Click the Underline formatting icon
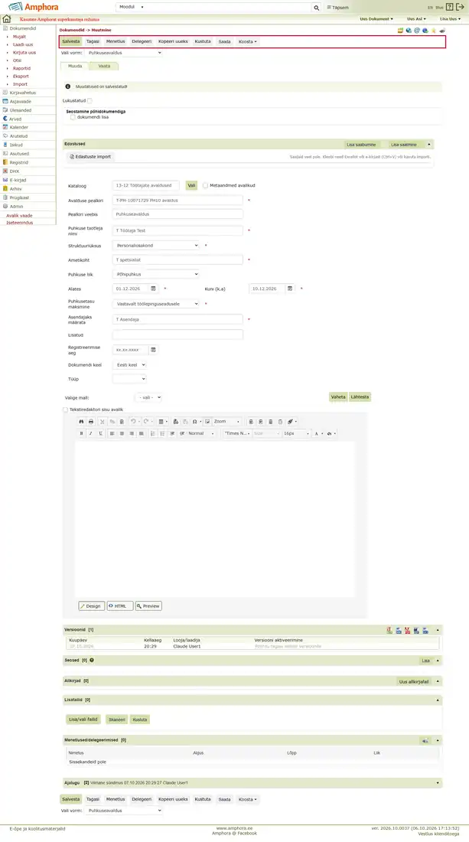 pyautogui.click(x=100, y=433)
